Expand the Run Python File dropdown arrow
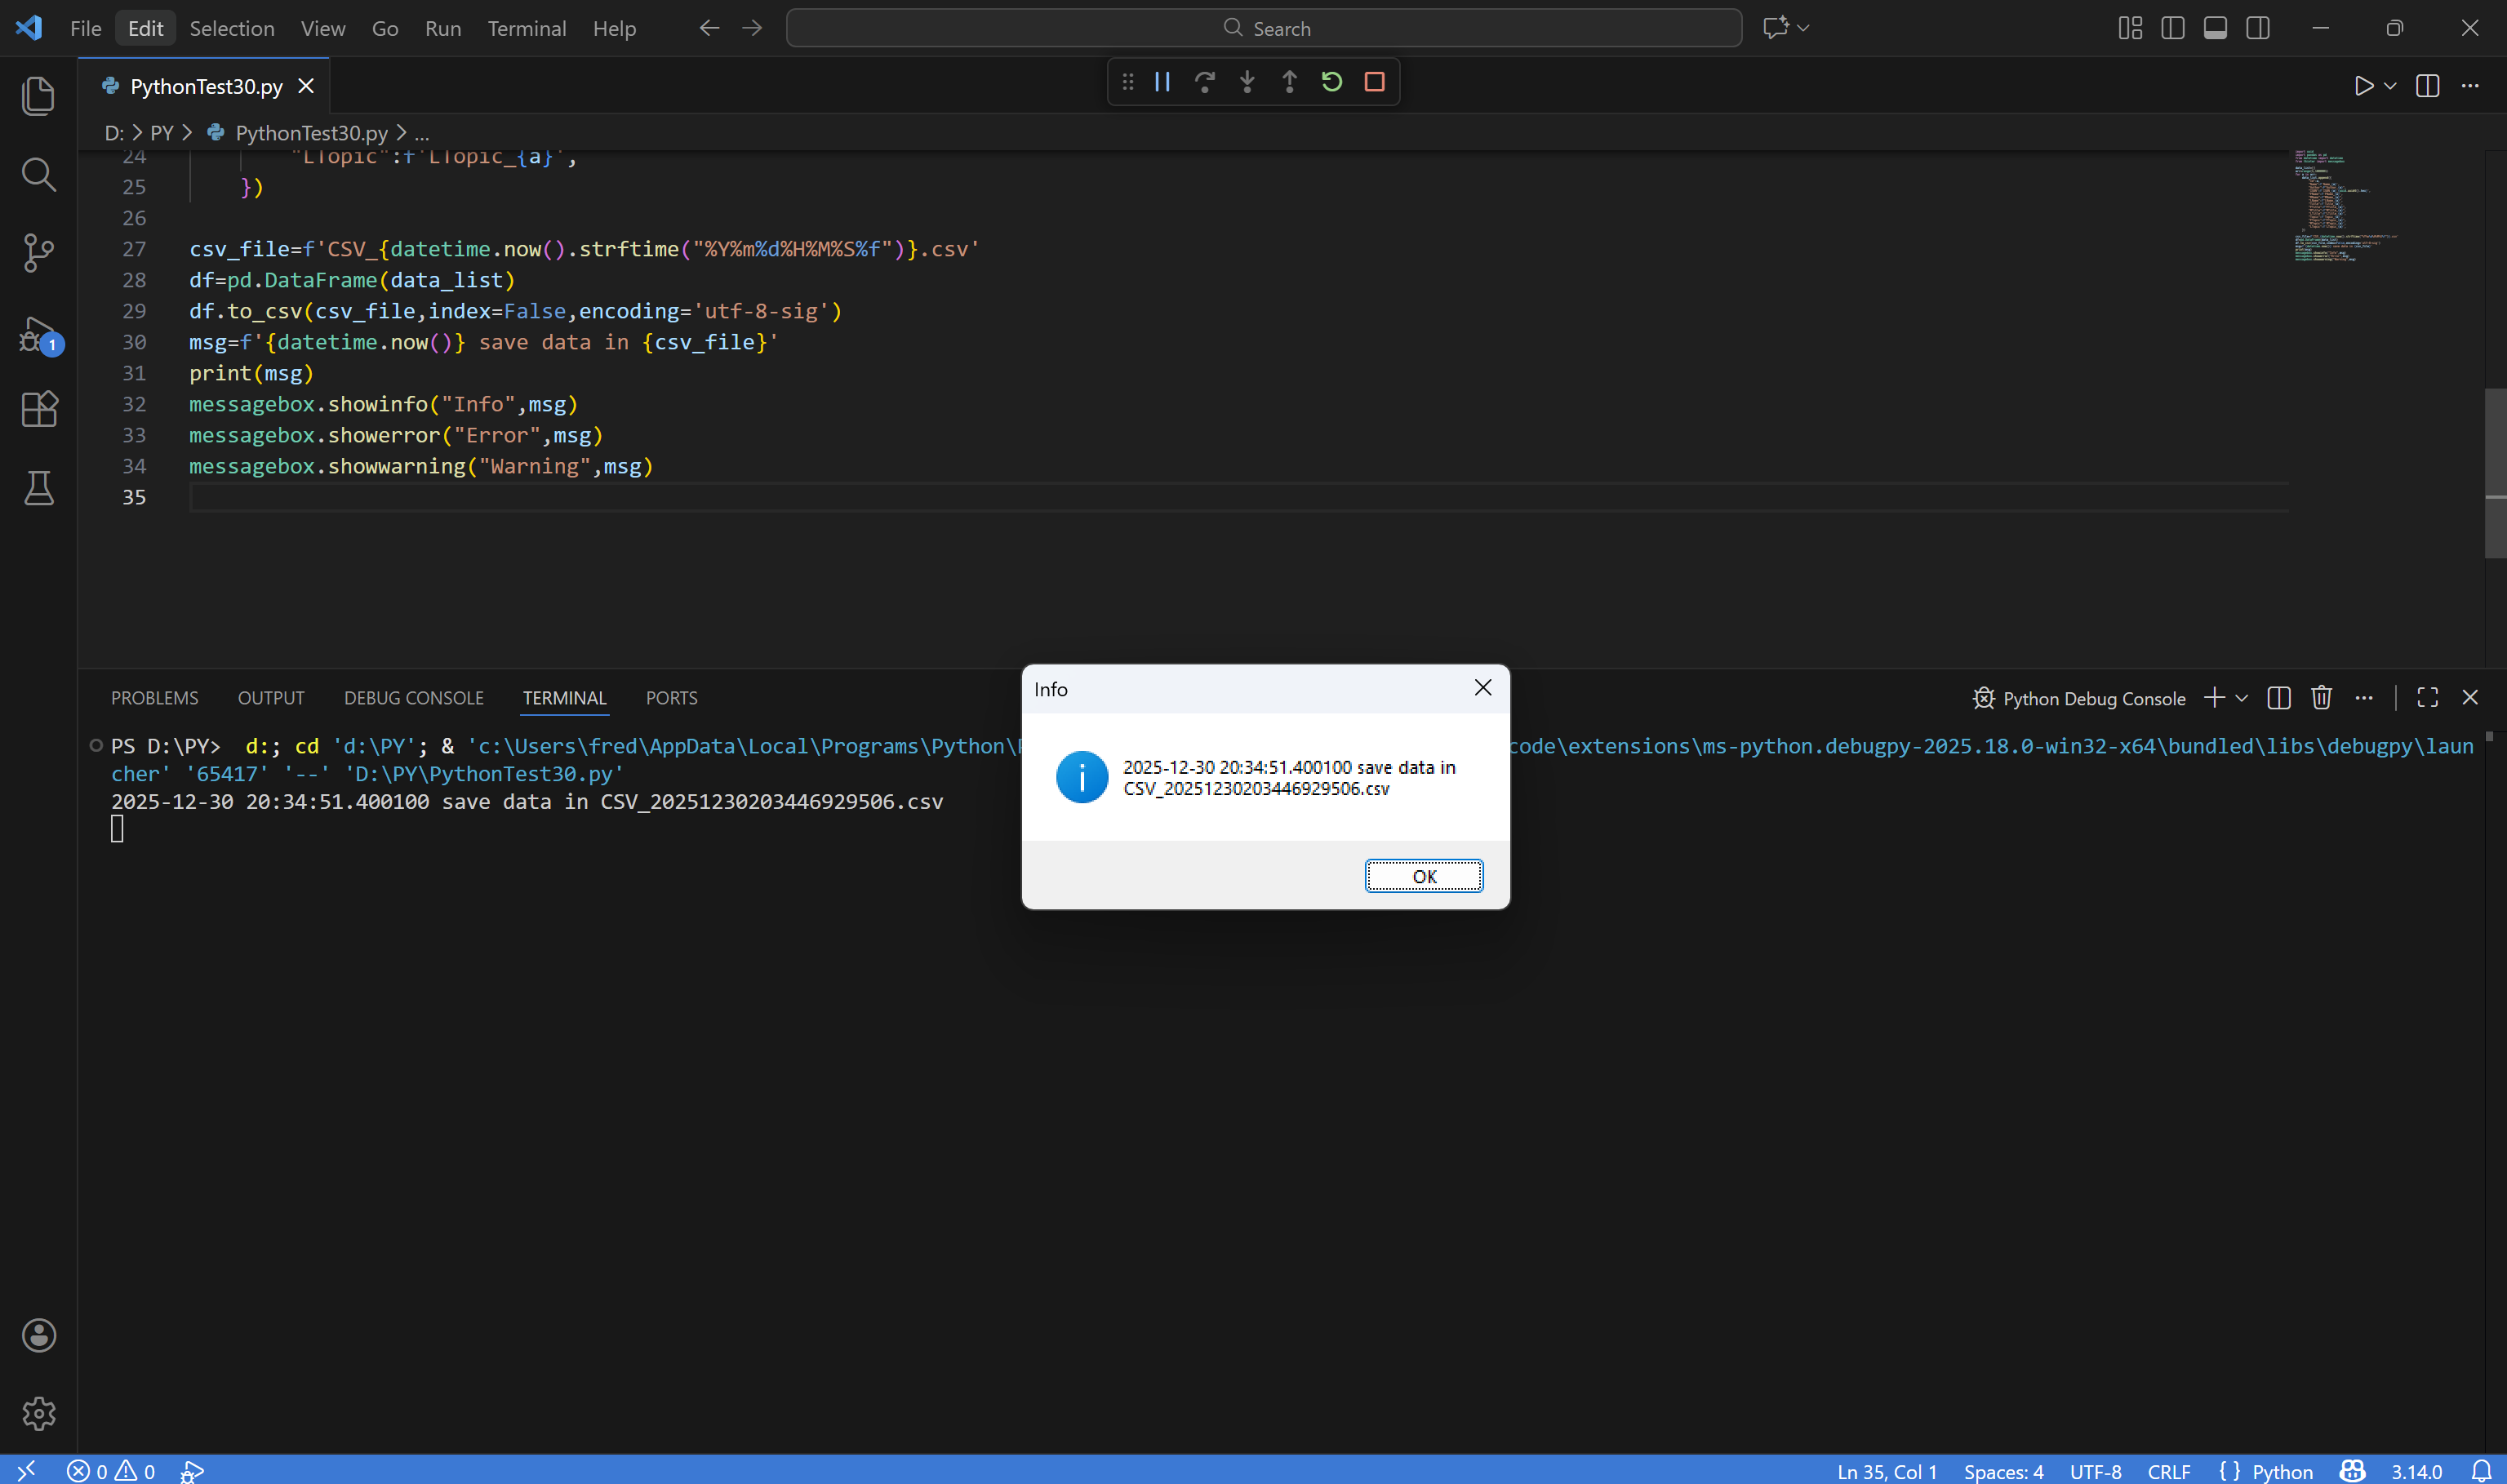The image size is (2507, 1484). (x=2390, y=86)
